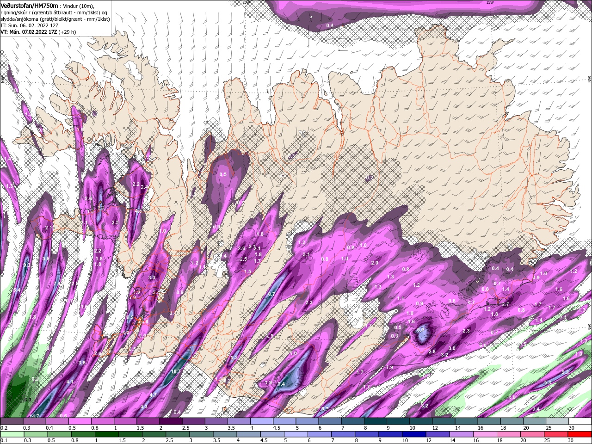Select dark purple snow swatch for 2–2.5
Viewport: 592px width, 444px height.
(x=170, y=421)
